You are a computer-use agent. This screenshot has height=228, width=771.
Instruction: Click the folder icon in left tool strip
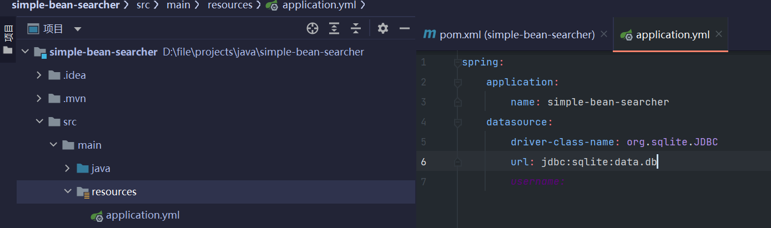click(8, 50)
